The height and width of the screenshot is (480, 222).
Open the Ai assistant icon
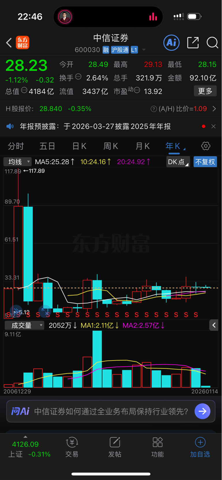pos(171,43)
